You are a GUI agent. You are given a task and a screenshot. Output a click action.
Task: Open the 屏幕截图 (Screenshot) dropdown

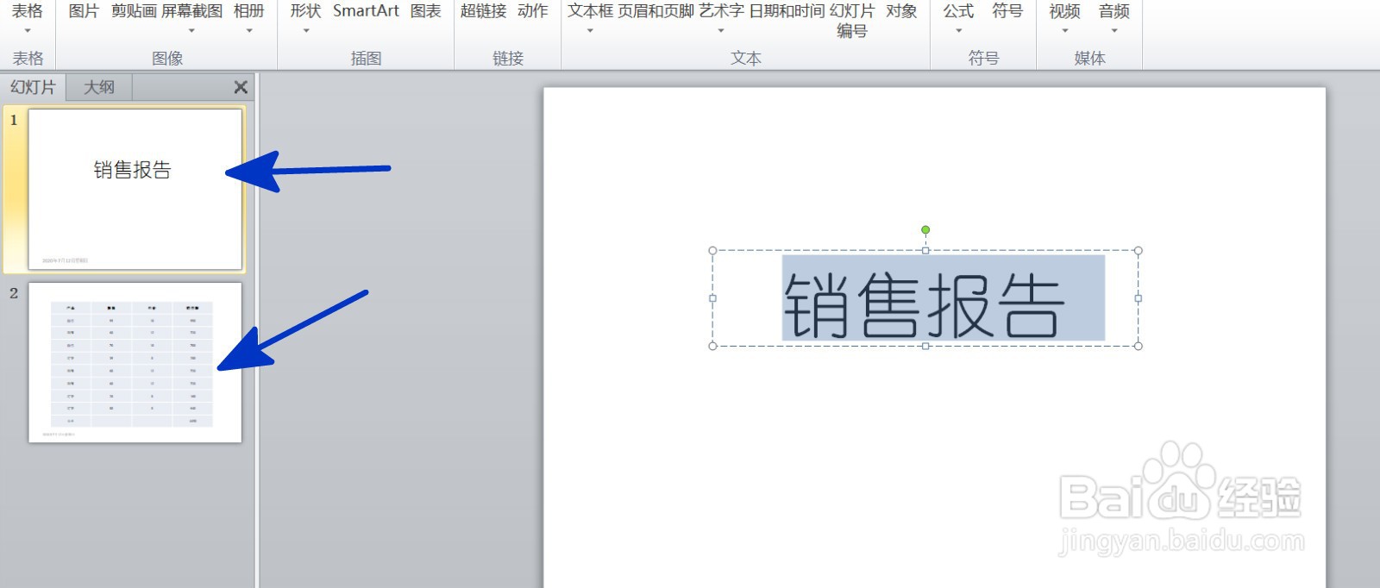[x=191, y=19]
